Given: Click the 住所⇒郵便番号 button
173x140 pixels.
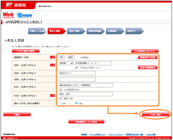Looking at the screenshot, I should 148,67.
